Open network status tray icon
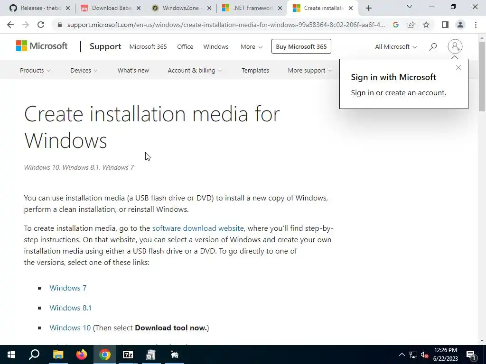This screenshot has height=364, width=486. (x=413, y=355)
